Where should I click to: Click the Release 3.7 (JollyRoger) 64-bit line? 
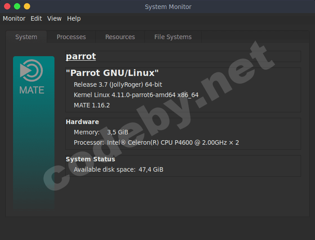(118, 84)
